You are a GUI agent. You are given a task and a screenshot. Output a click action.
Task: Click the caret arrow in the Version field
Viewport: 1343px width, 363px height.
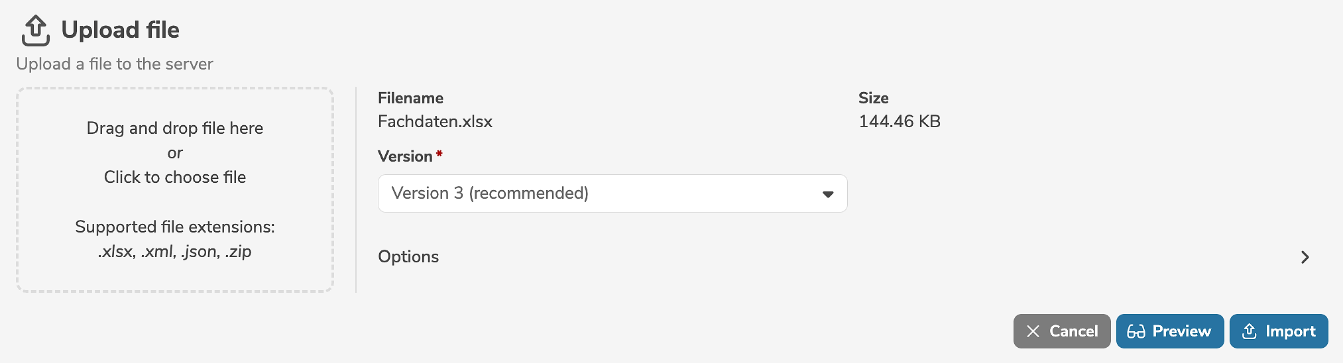[827, 194]
